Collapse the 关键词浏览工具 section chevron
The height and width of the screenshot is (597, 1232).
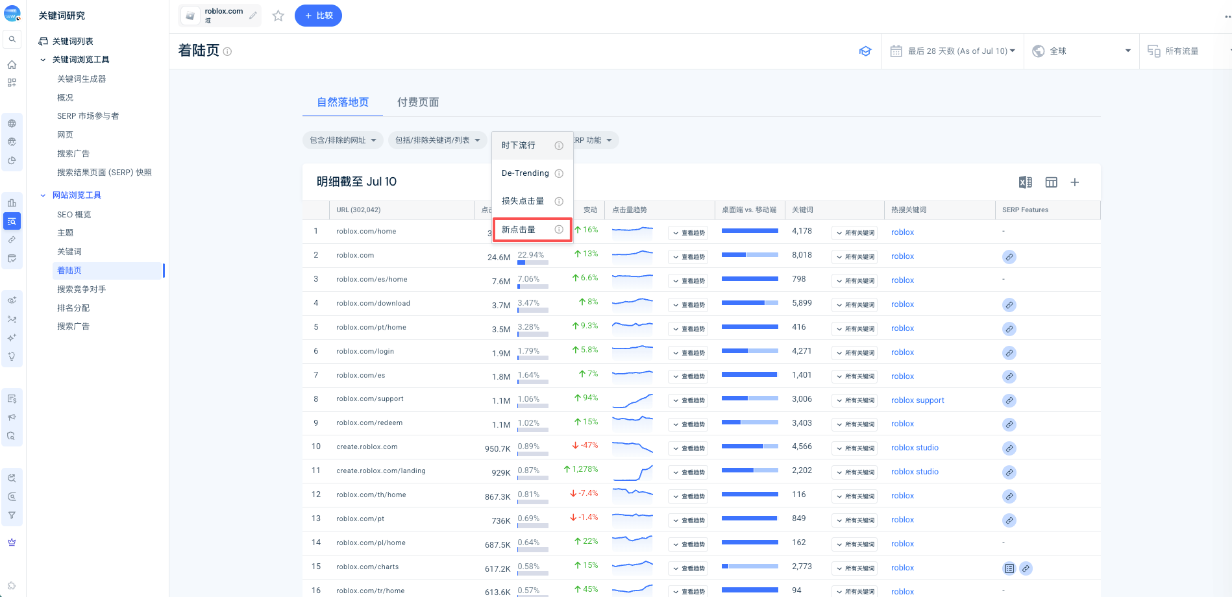click(43, 60)
